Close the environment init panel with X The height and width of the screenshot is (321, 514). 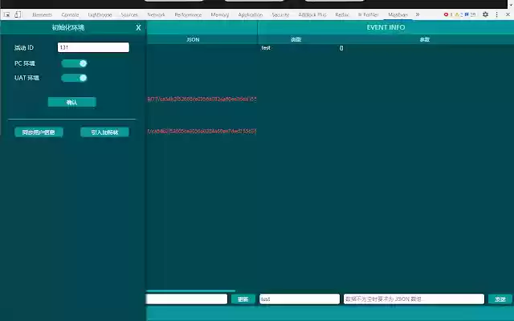tap(138, 27)
